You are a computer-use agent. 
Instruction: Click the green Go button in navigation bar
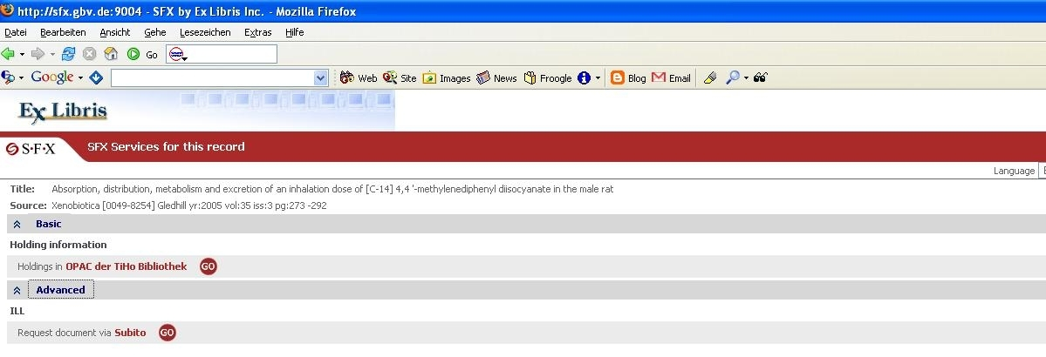click(133, 54)
